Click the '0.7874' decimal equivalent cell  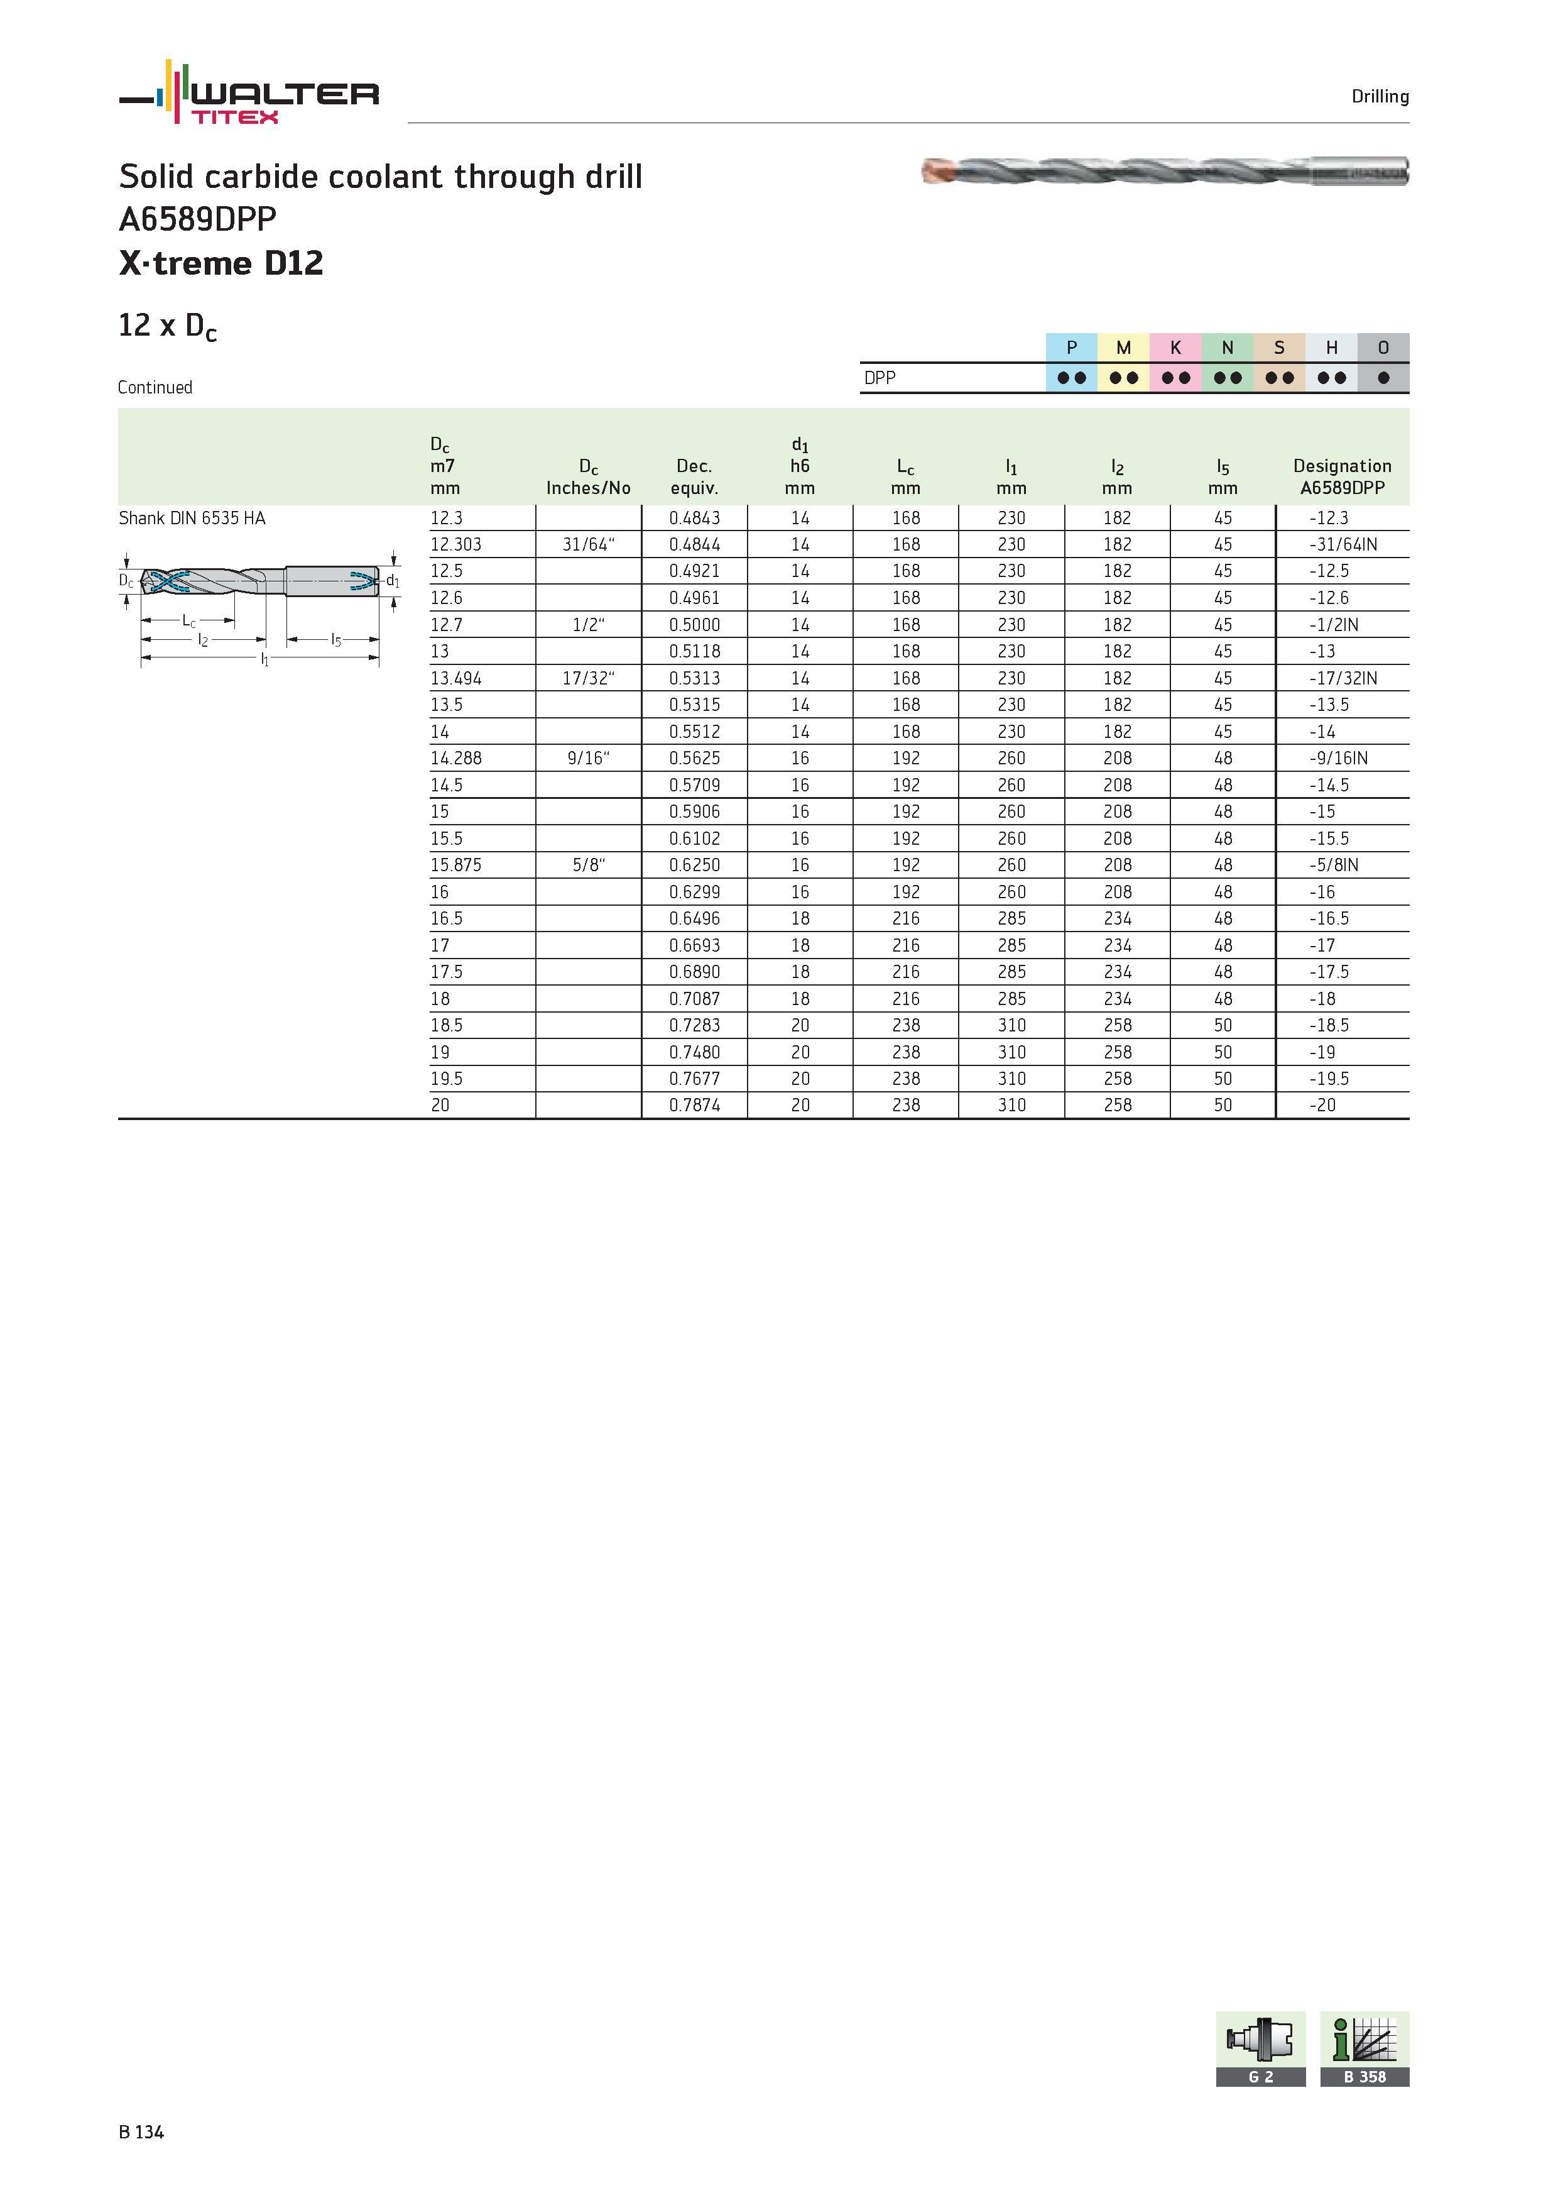pyautogui.click(x=694, y=1106)
